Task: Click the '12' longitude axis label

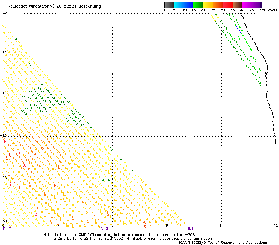Action: click(221, 225)
